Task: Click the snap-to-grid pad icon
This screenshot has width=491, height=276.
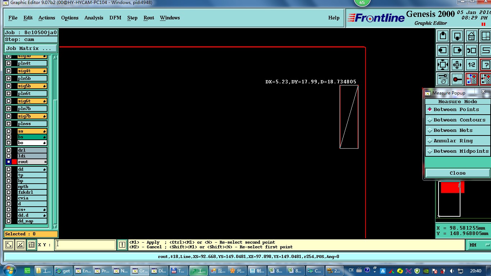Action: click(457, 79)
